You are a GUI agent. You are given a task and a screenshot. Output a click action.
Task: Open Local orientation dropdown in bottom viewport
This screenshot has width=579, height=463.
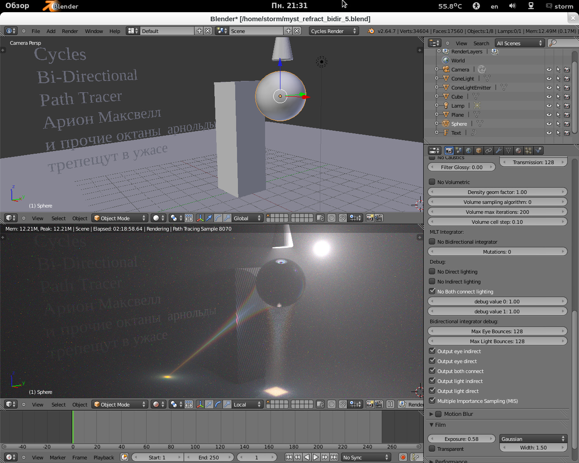[x=248, y=404]
